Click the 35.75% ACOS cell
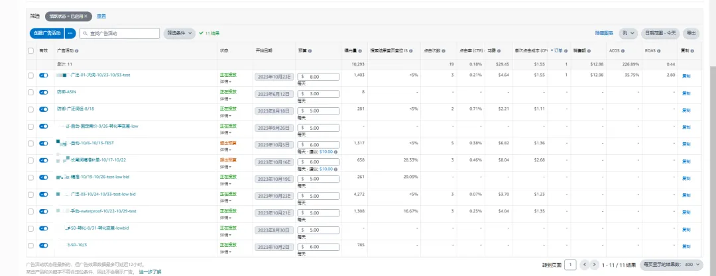Viewport: 716px width, 276px height. click(x=631, y=75)
